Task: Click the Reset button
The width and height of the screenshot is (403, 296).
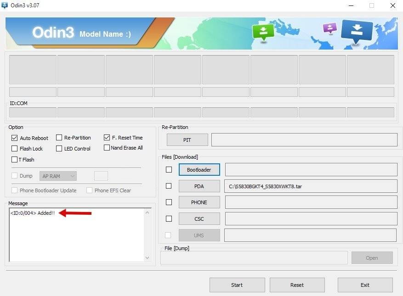Action: (297, 285)
